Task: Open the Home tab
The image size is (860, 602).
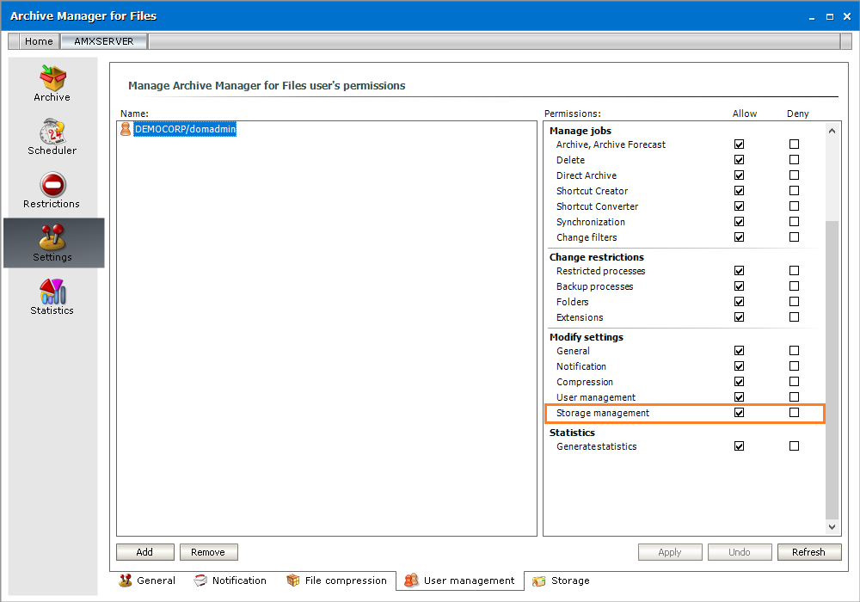Action: pyautogui.click(x=39, y=41)
